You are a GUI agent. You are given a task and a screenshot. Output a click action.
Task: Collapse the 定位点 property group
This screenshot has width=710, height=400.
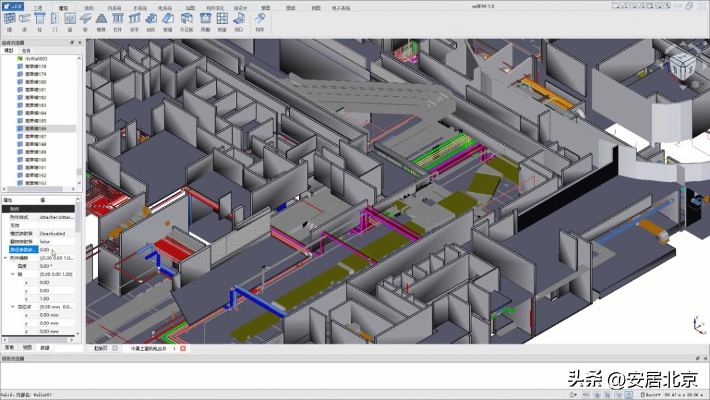pyautogui.click(x=12, y=307)
